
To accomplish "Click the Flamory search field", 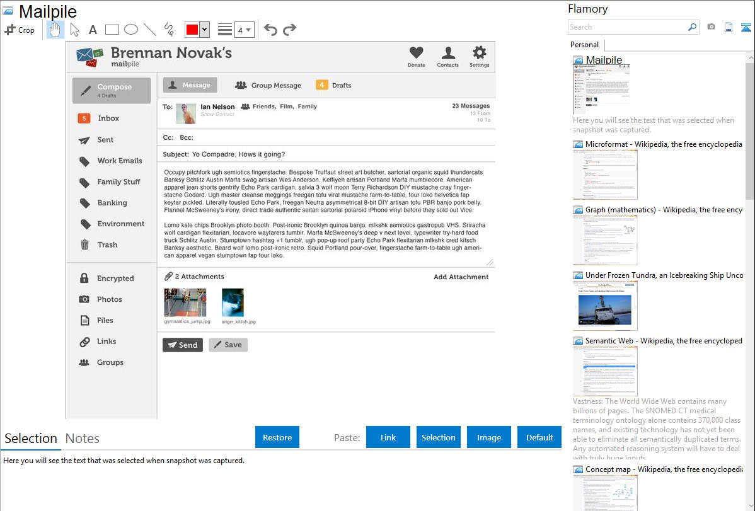I will tap(627, 27).
